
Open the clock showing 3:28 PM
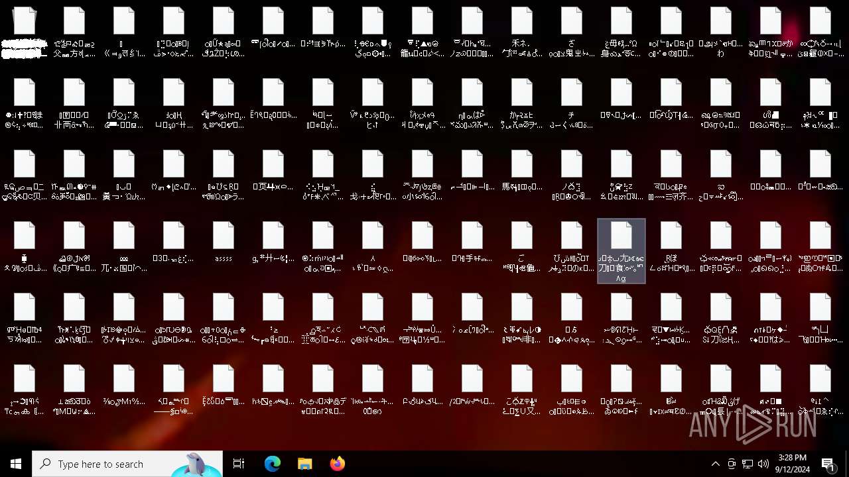792,464
